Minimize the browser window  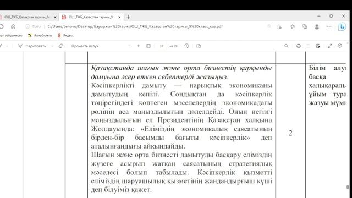tap(319, 16)
